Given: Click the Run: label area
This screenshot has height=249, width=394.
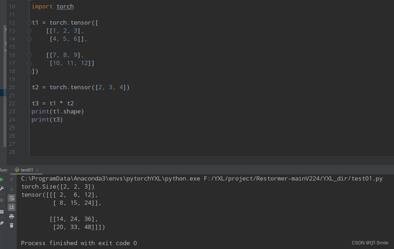Looking at the screenshot, I should [4, 170].
